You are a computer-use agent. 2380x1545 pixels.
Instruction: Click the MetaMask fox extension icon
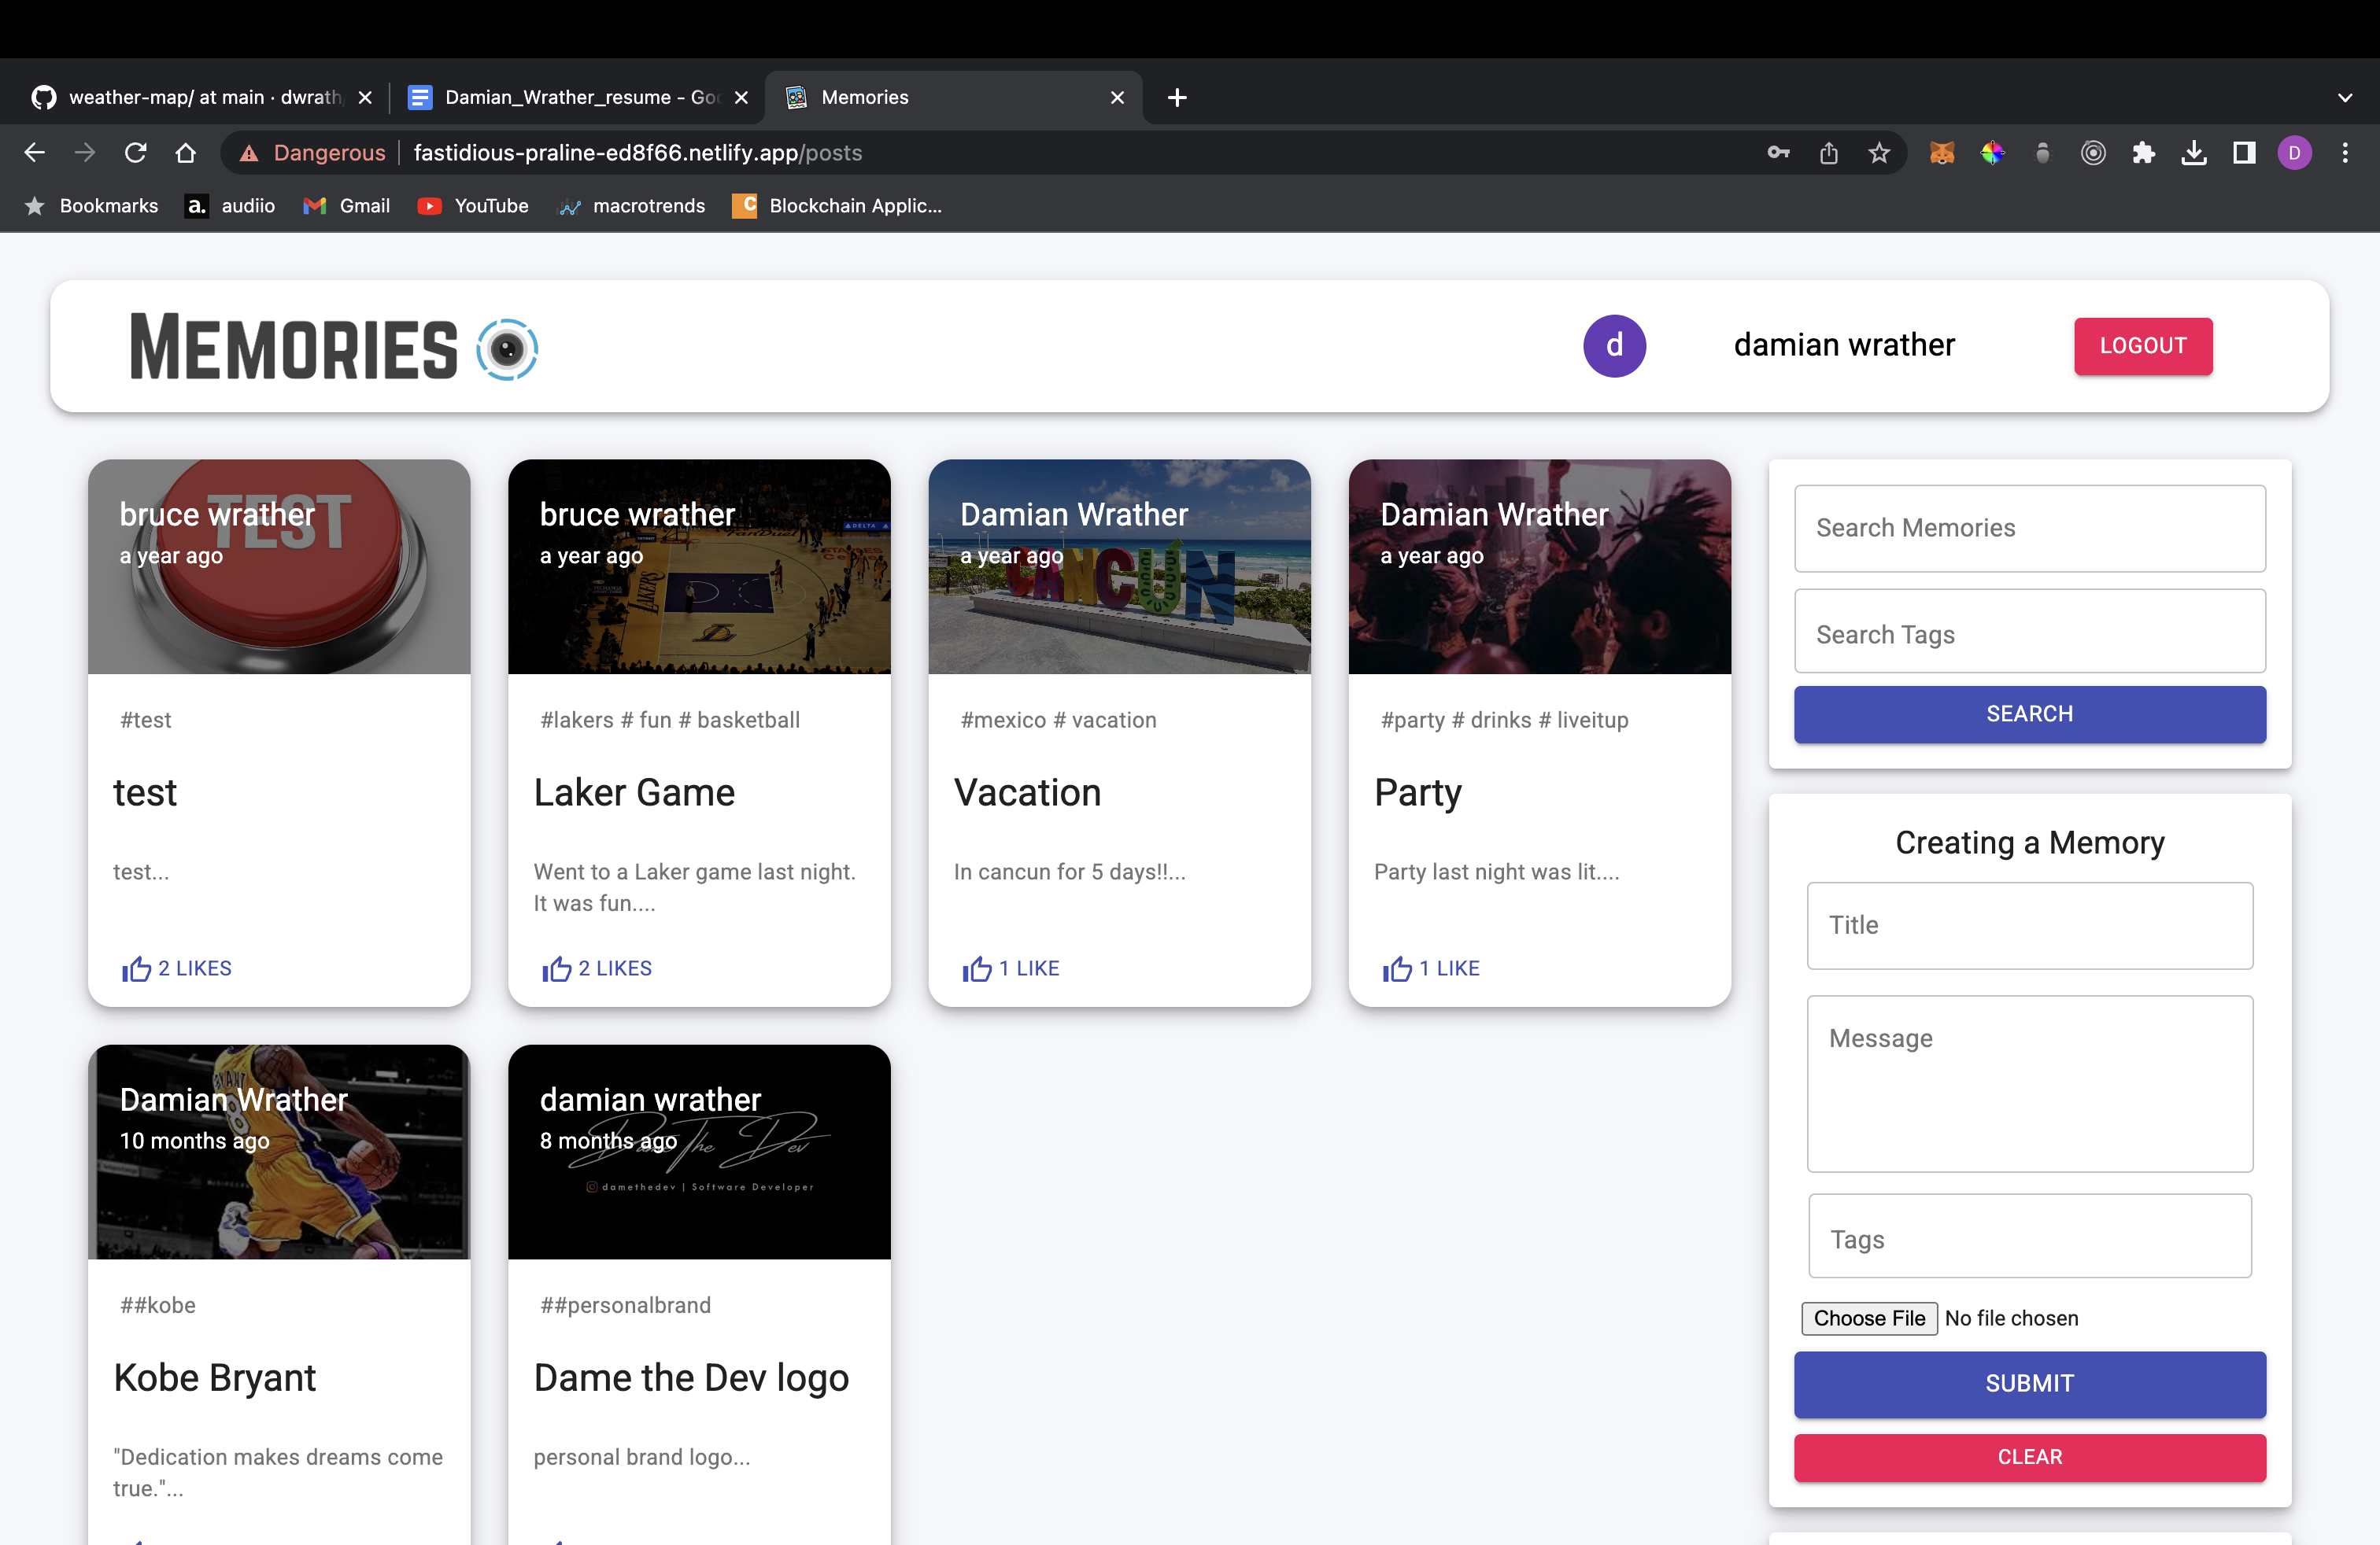tap(1942, 152)
